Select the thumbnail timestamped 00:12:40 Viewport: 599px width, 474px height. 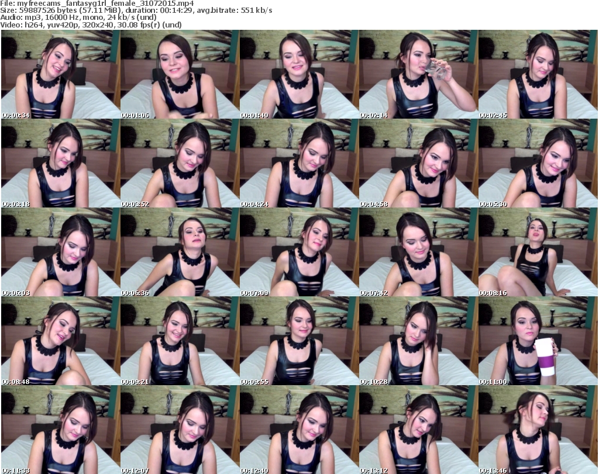click(299, 430)
